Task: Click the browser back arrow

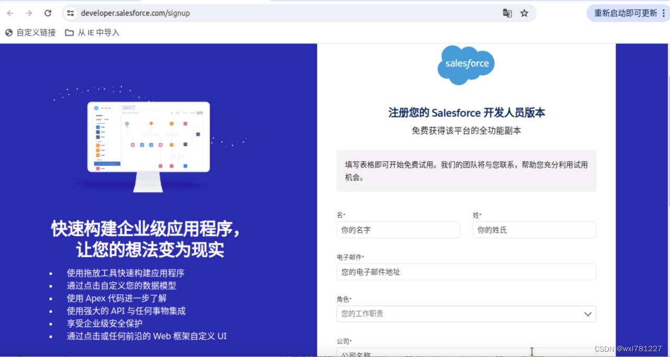Action: pyautogui.click(x=10, y=13)
